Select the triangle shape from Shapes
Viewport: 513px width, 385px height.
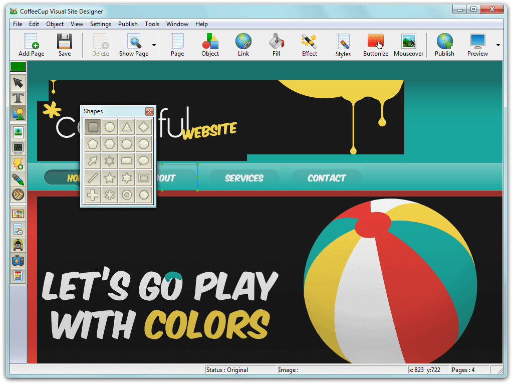coord(126,127)
